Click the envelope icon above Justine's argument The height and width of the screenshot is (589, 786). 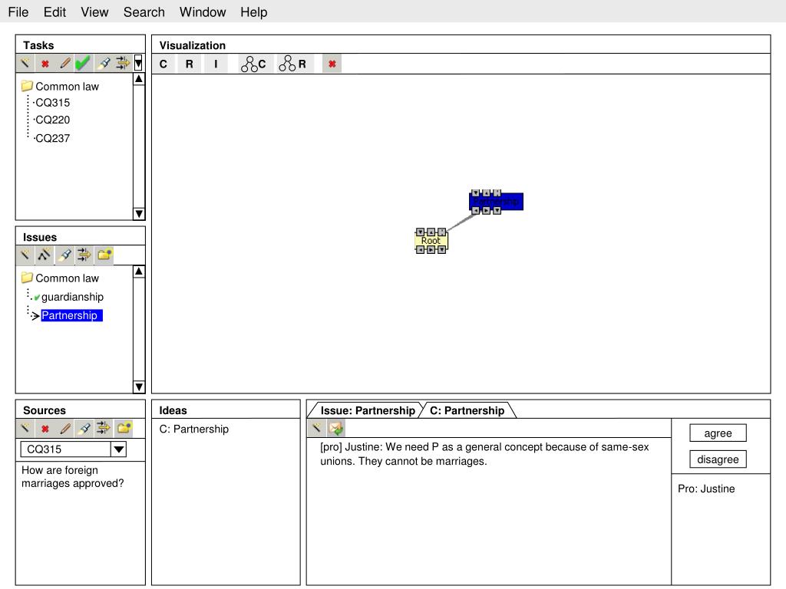point(336,429)
